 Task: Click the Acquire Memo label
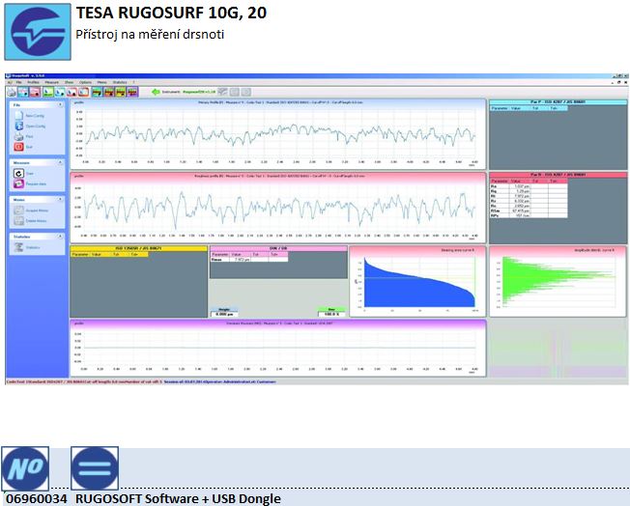37,211
